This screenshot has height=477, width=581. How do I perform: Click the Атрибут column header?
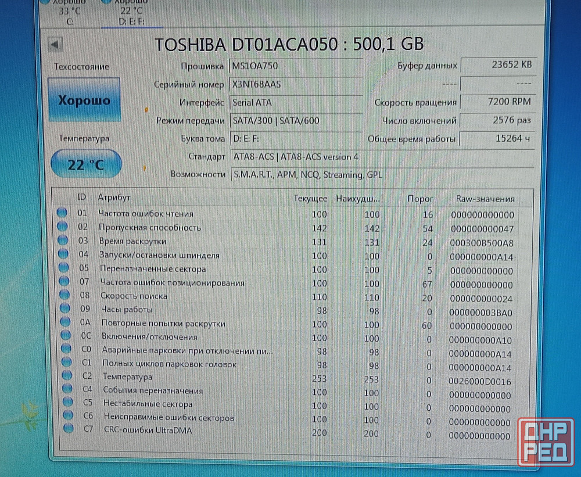pyautogui.click(x=114, y=198)
